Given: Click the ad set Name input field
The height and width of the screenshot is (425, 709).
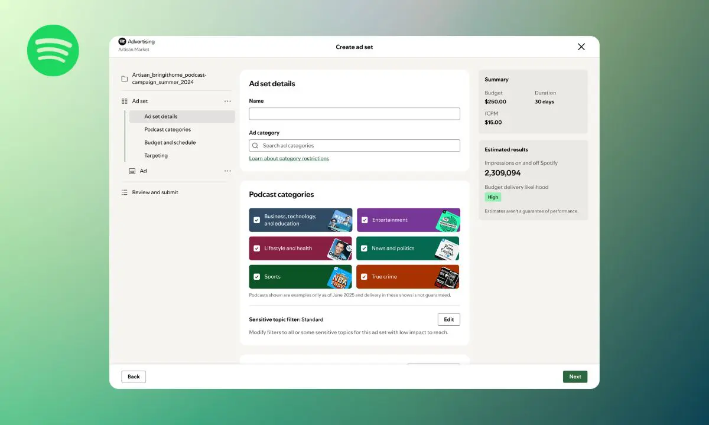Looking at the screenshot, I should click(354, 114).
